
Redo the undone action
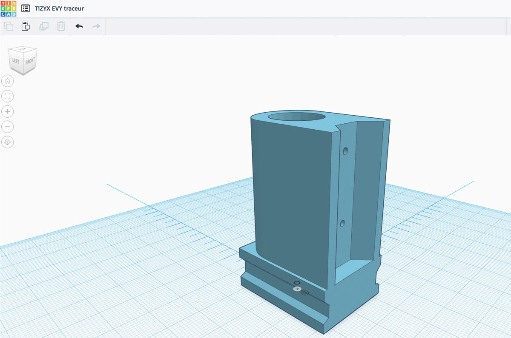97,26
